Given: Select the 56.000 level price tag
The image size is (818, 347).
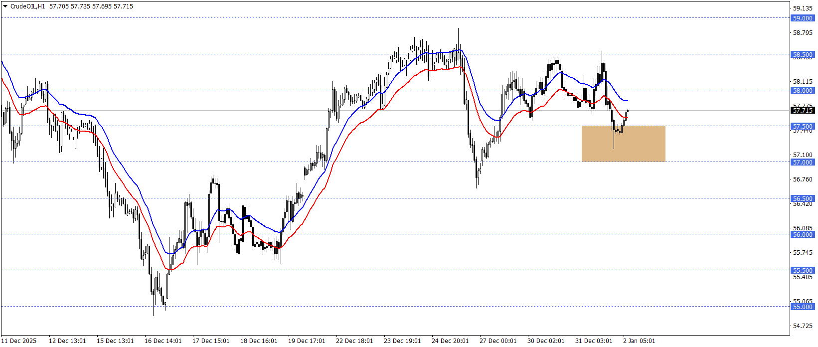Looking at the screenshot, I should pos(803,235).
